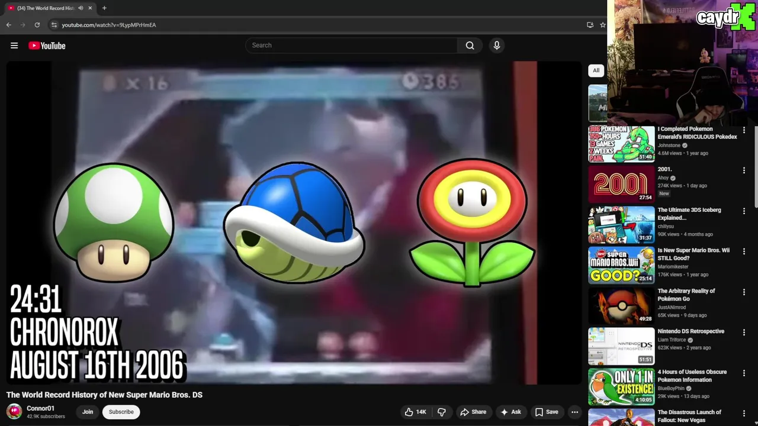Open the 2001 video thumbnail
This screenshot has height=426, width=758.
(621, 184)
